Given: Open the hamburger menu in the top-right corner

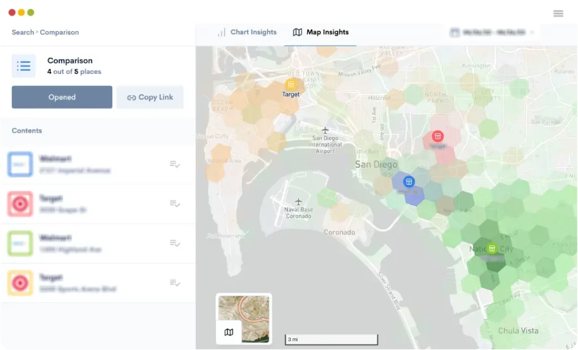Looking at the screenshot, I should [x=558, y=14].
